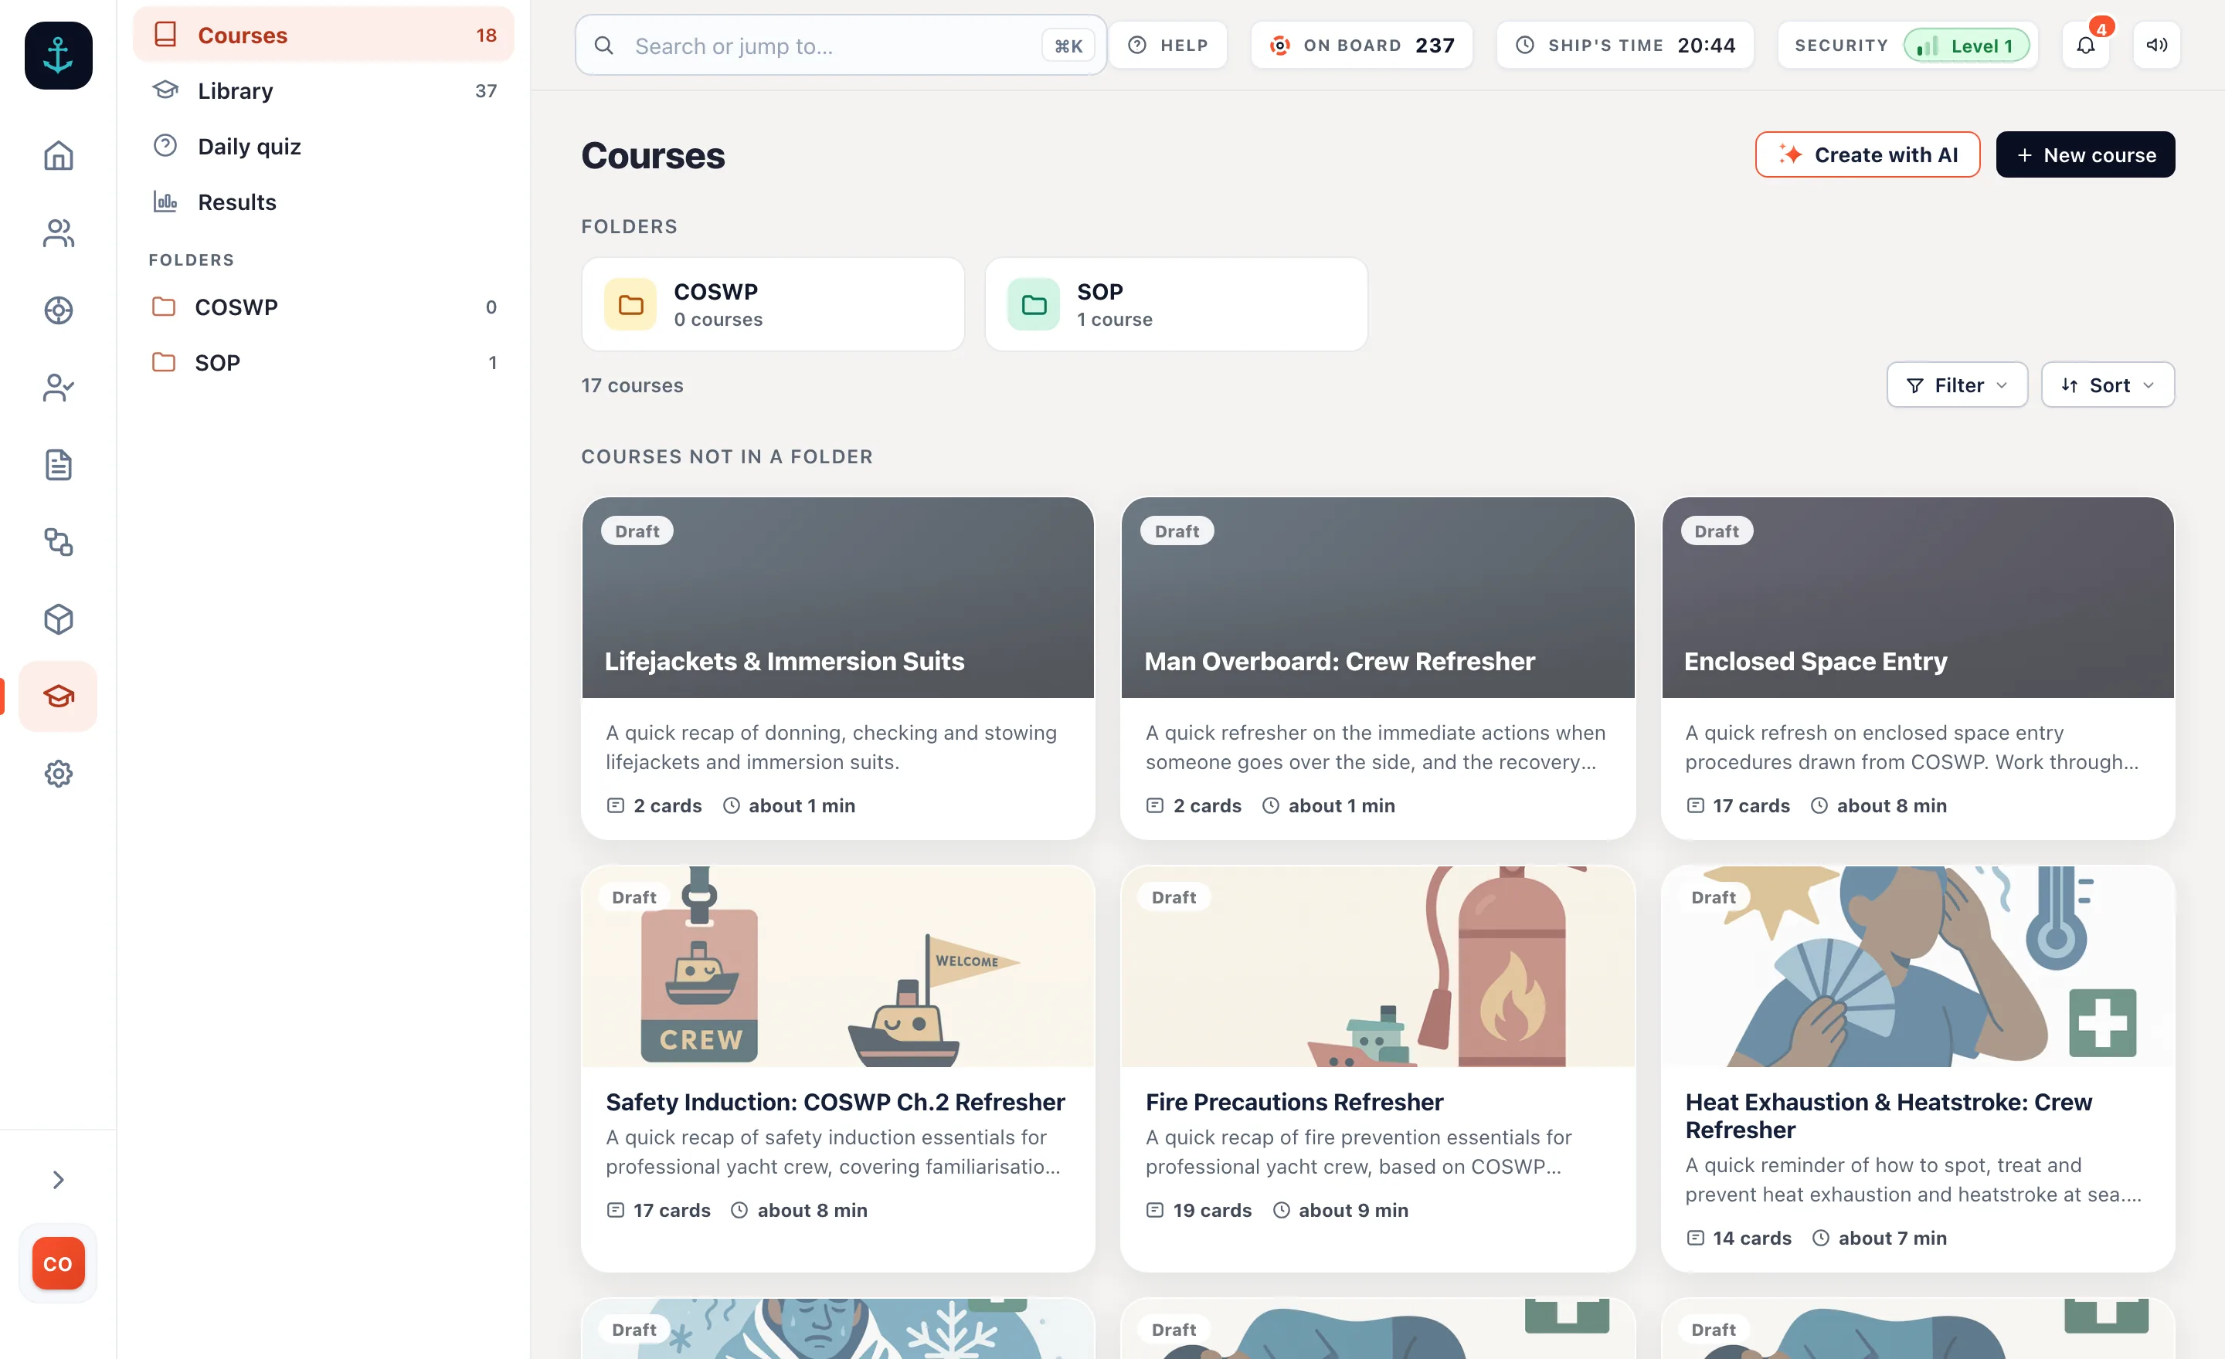Open the inventory cube icon in the sidebar
The image size is (2225, 1359).
58,619
